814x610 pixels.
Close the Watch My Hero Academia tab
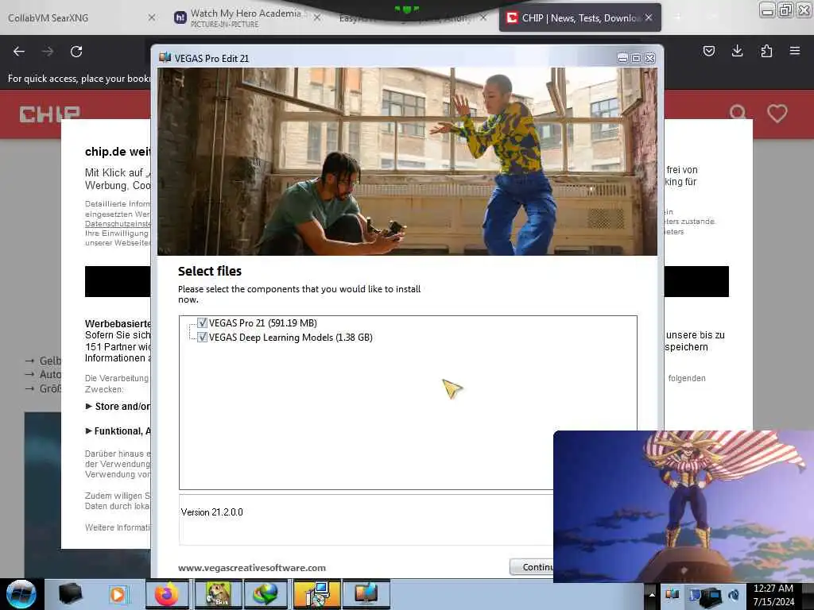click(x=317, y=17)
